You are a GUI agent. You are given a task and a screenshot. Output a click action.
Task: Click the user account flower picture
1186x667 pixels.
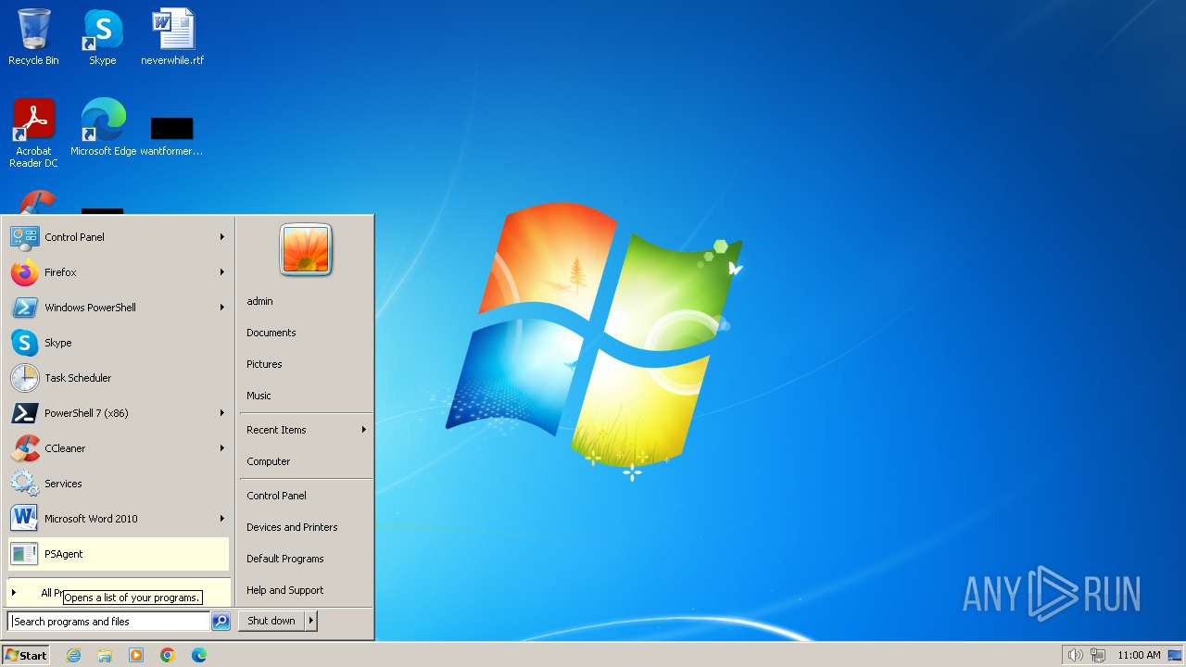click(x=306, y=250)
